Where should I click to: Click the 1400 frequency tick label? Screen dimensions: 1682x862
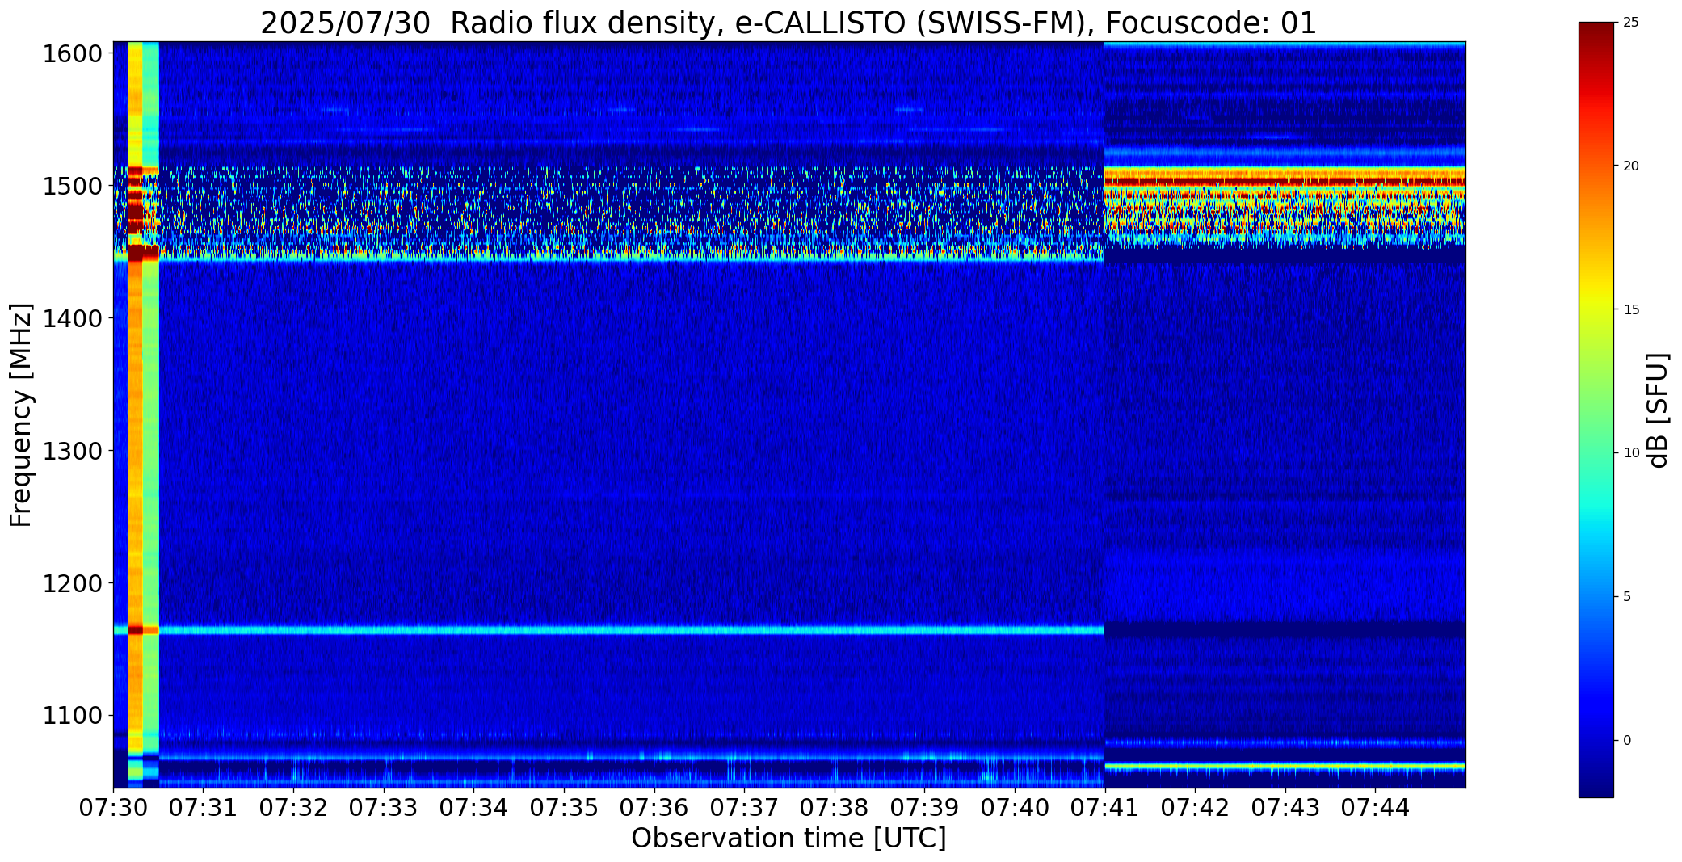[x=72, y=319]
